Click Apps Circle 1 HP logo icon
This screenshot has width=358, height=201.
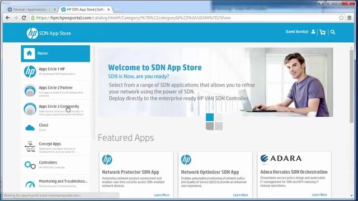pyautogui.click(x=30, y=71)
